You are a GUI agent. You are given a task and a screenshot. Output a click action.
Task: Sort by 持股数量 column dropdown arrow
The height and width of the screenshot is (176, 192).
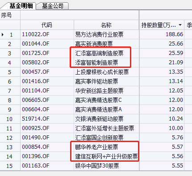[x=180, y=25]
